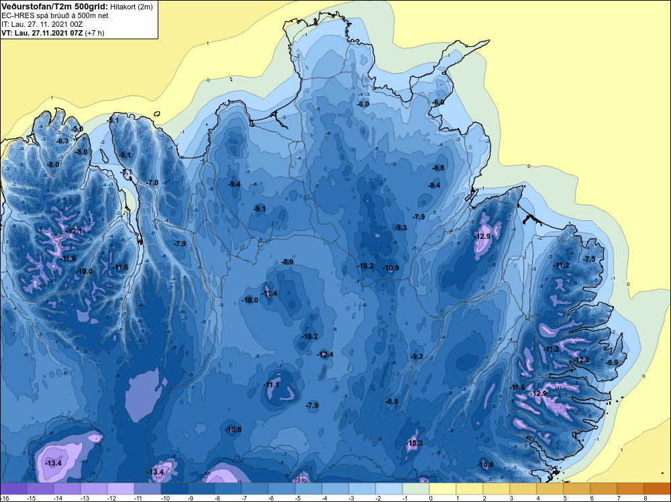Click the -7.0 temperature label
The image size is (671, 502).
click(152, 183)
